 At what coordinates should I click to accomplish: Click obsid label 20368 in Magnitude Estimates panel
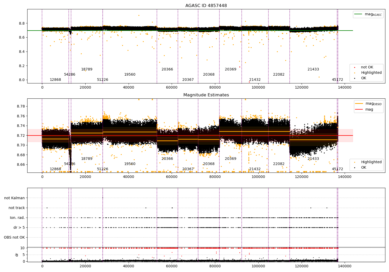(209, 164)
